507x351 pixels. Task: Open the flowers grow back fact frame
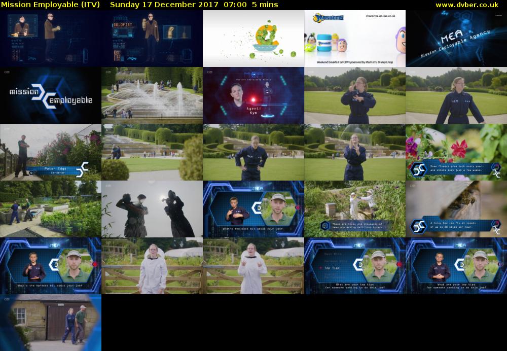[456, 152]
